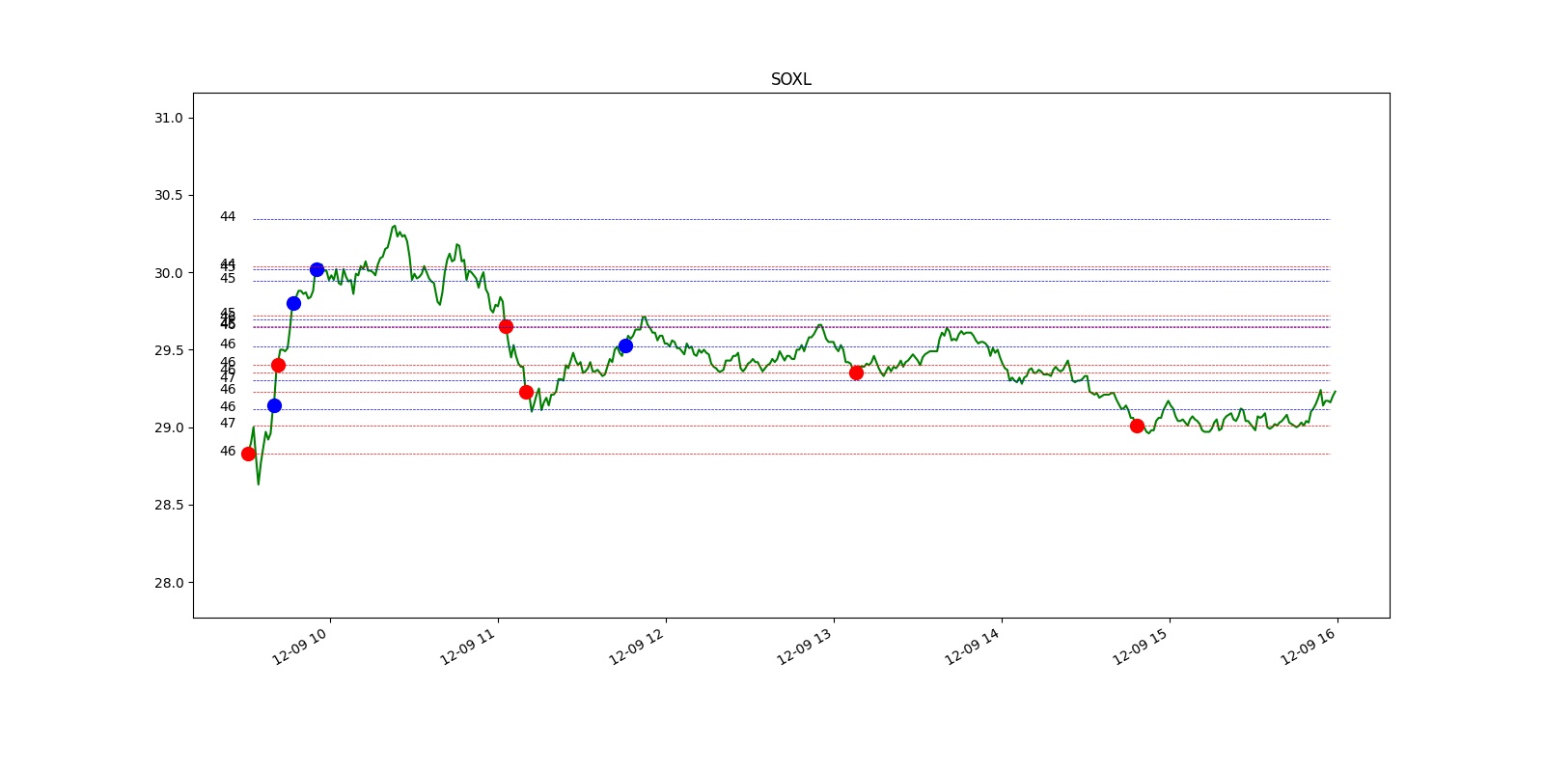Click the y-axis label 30.0
This screenshot has width=1544, height=772.
(x=168, y=273)
